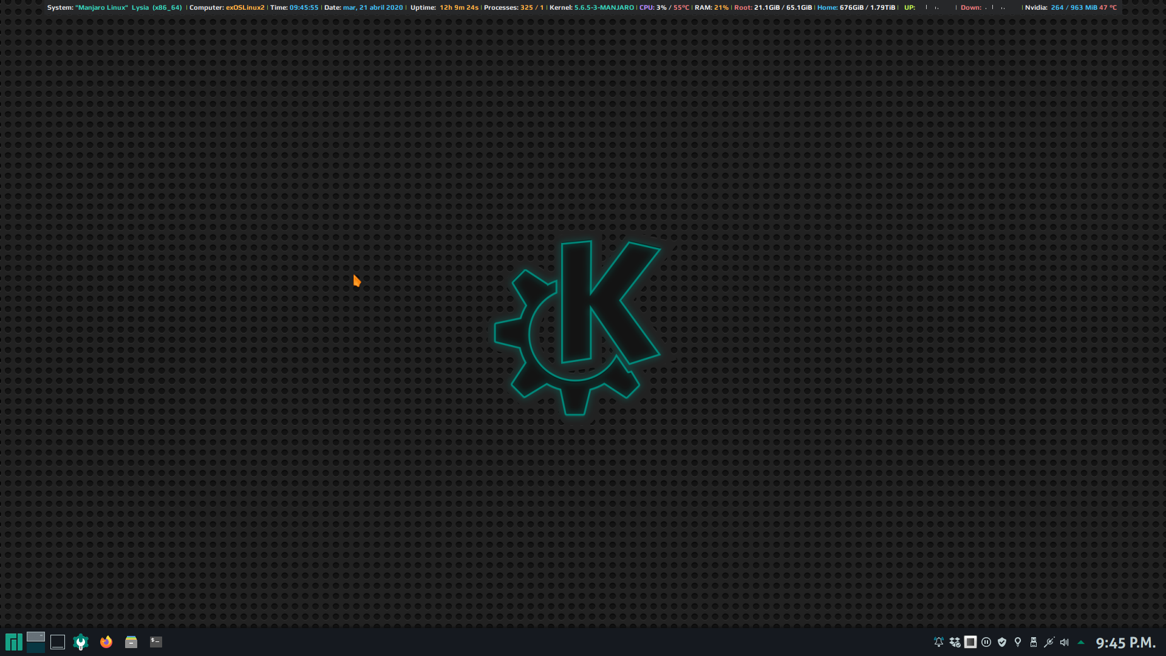Open the network connection tray icon

click(x=1049, y=642)
